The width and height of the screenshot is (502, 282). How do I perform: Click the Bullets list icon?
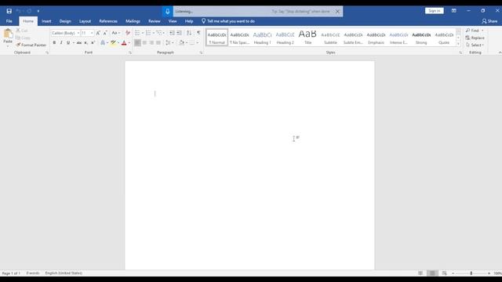(x=137, y=33)
